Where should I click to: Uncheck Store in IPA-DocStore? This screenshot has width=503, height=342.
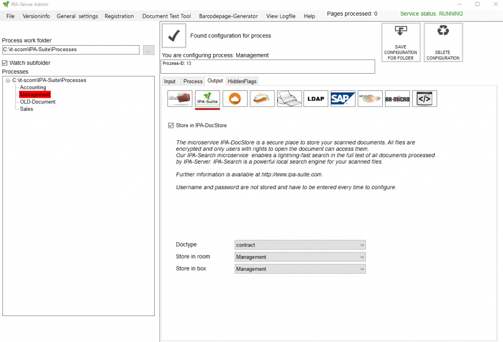tap(171, 126)
